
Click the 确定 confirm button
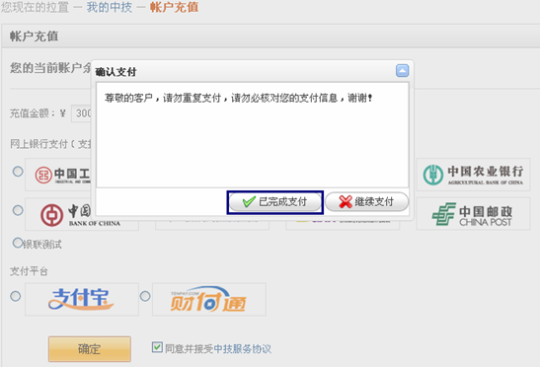90,349
